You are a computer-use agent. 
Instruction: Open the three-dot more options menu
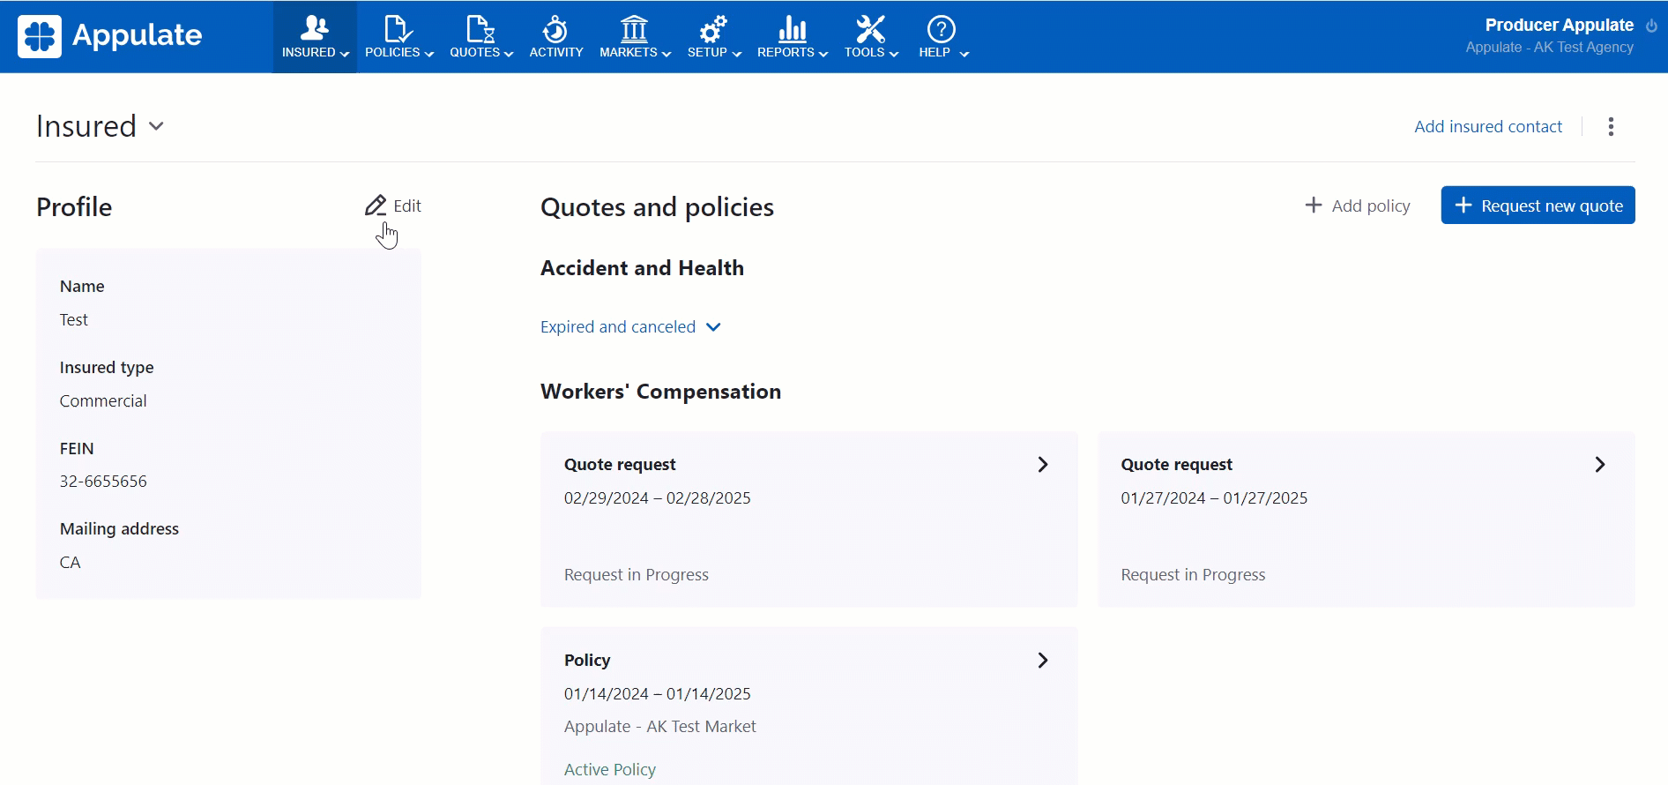click(x=1611, y=127)
